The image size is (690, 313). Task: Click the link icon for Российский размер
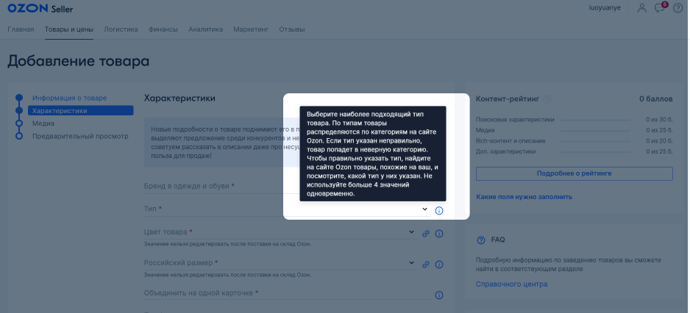[425, 265]
